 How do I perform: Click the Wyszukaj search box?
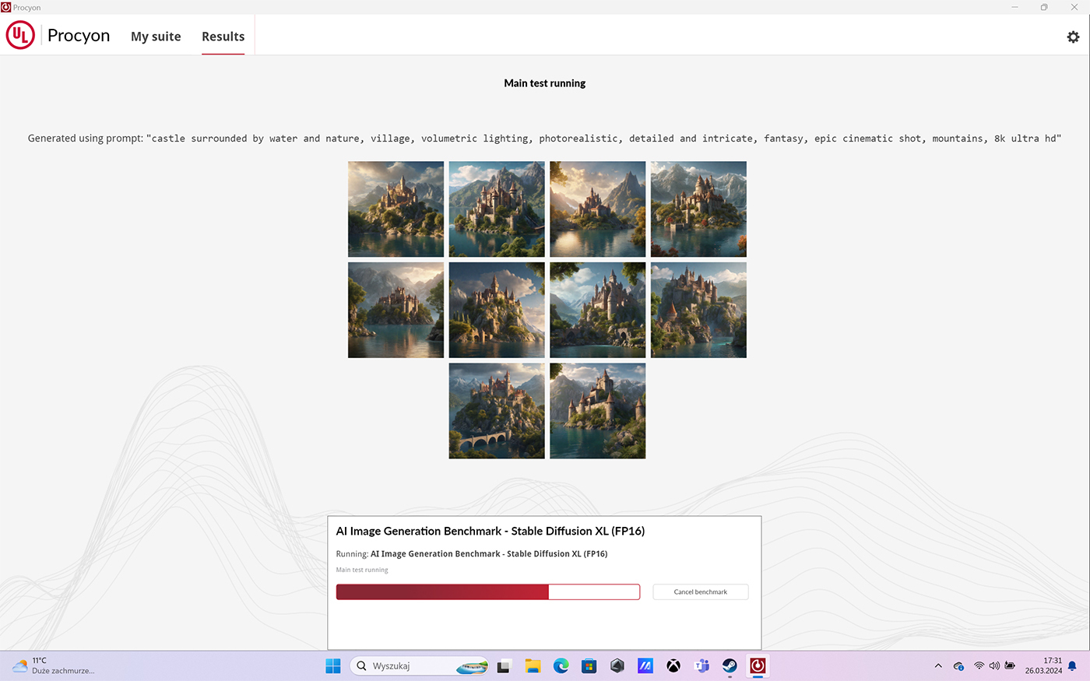[x=405, y=666]
